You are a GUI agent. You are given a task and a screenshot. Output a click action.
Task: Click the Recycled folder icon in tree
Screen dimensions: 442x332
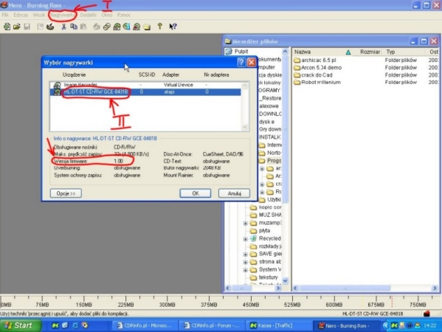[x=253, y=238]
